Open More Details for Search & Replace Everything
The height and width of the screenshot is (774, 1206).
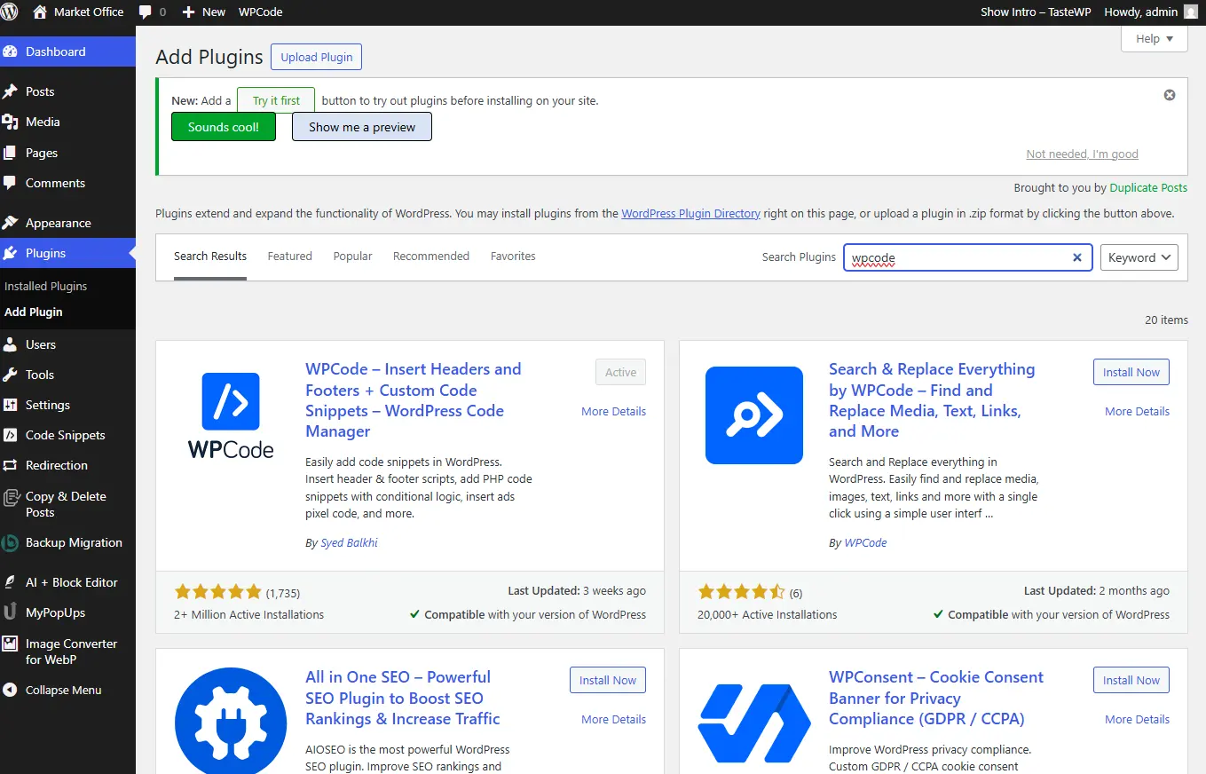click(1137, 411)
